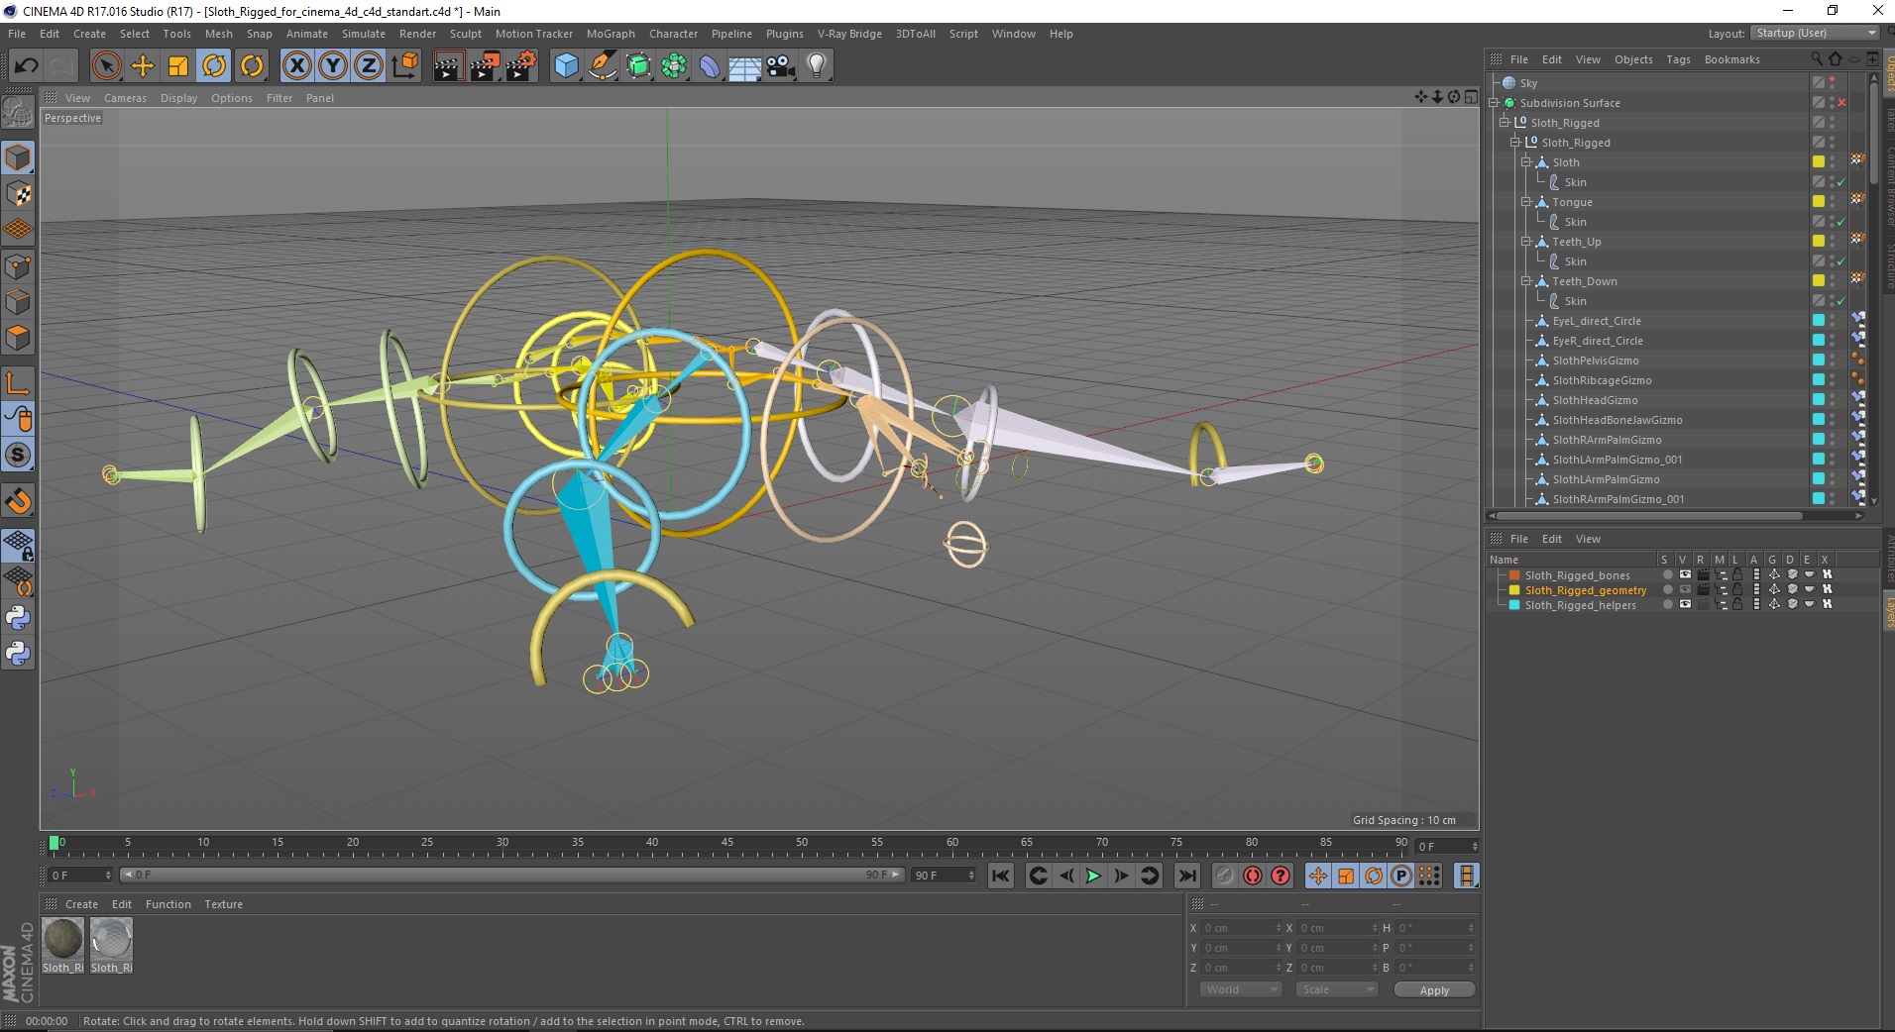Activate the Move tool
This screenshot has height=1032, width=1895.
[x=143, y=66]
